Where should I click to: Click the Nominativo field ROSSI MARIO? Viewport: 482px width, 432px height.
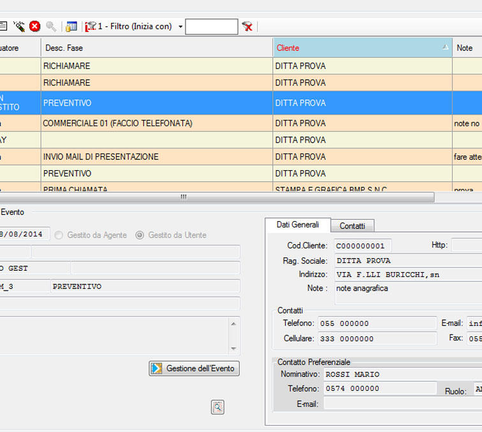(x=403, y=375)
